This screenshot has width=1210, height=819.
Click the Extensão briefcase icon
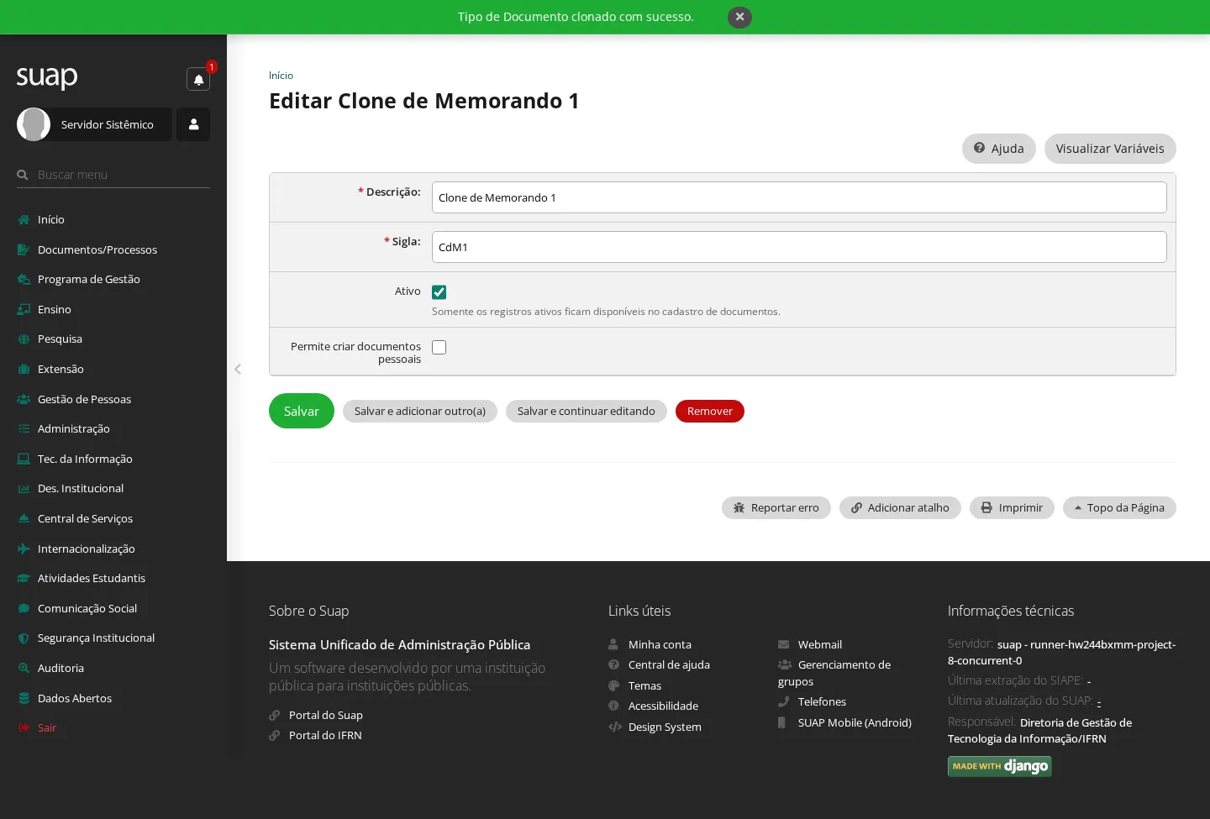[x=24, y=369]
